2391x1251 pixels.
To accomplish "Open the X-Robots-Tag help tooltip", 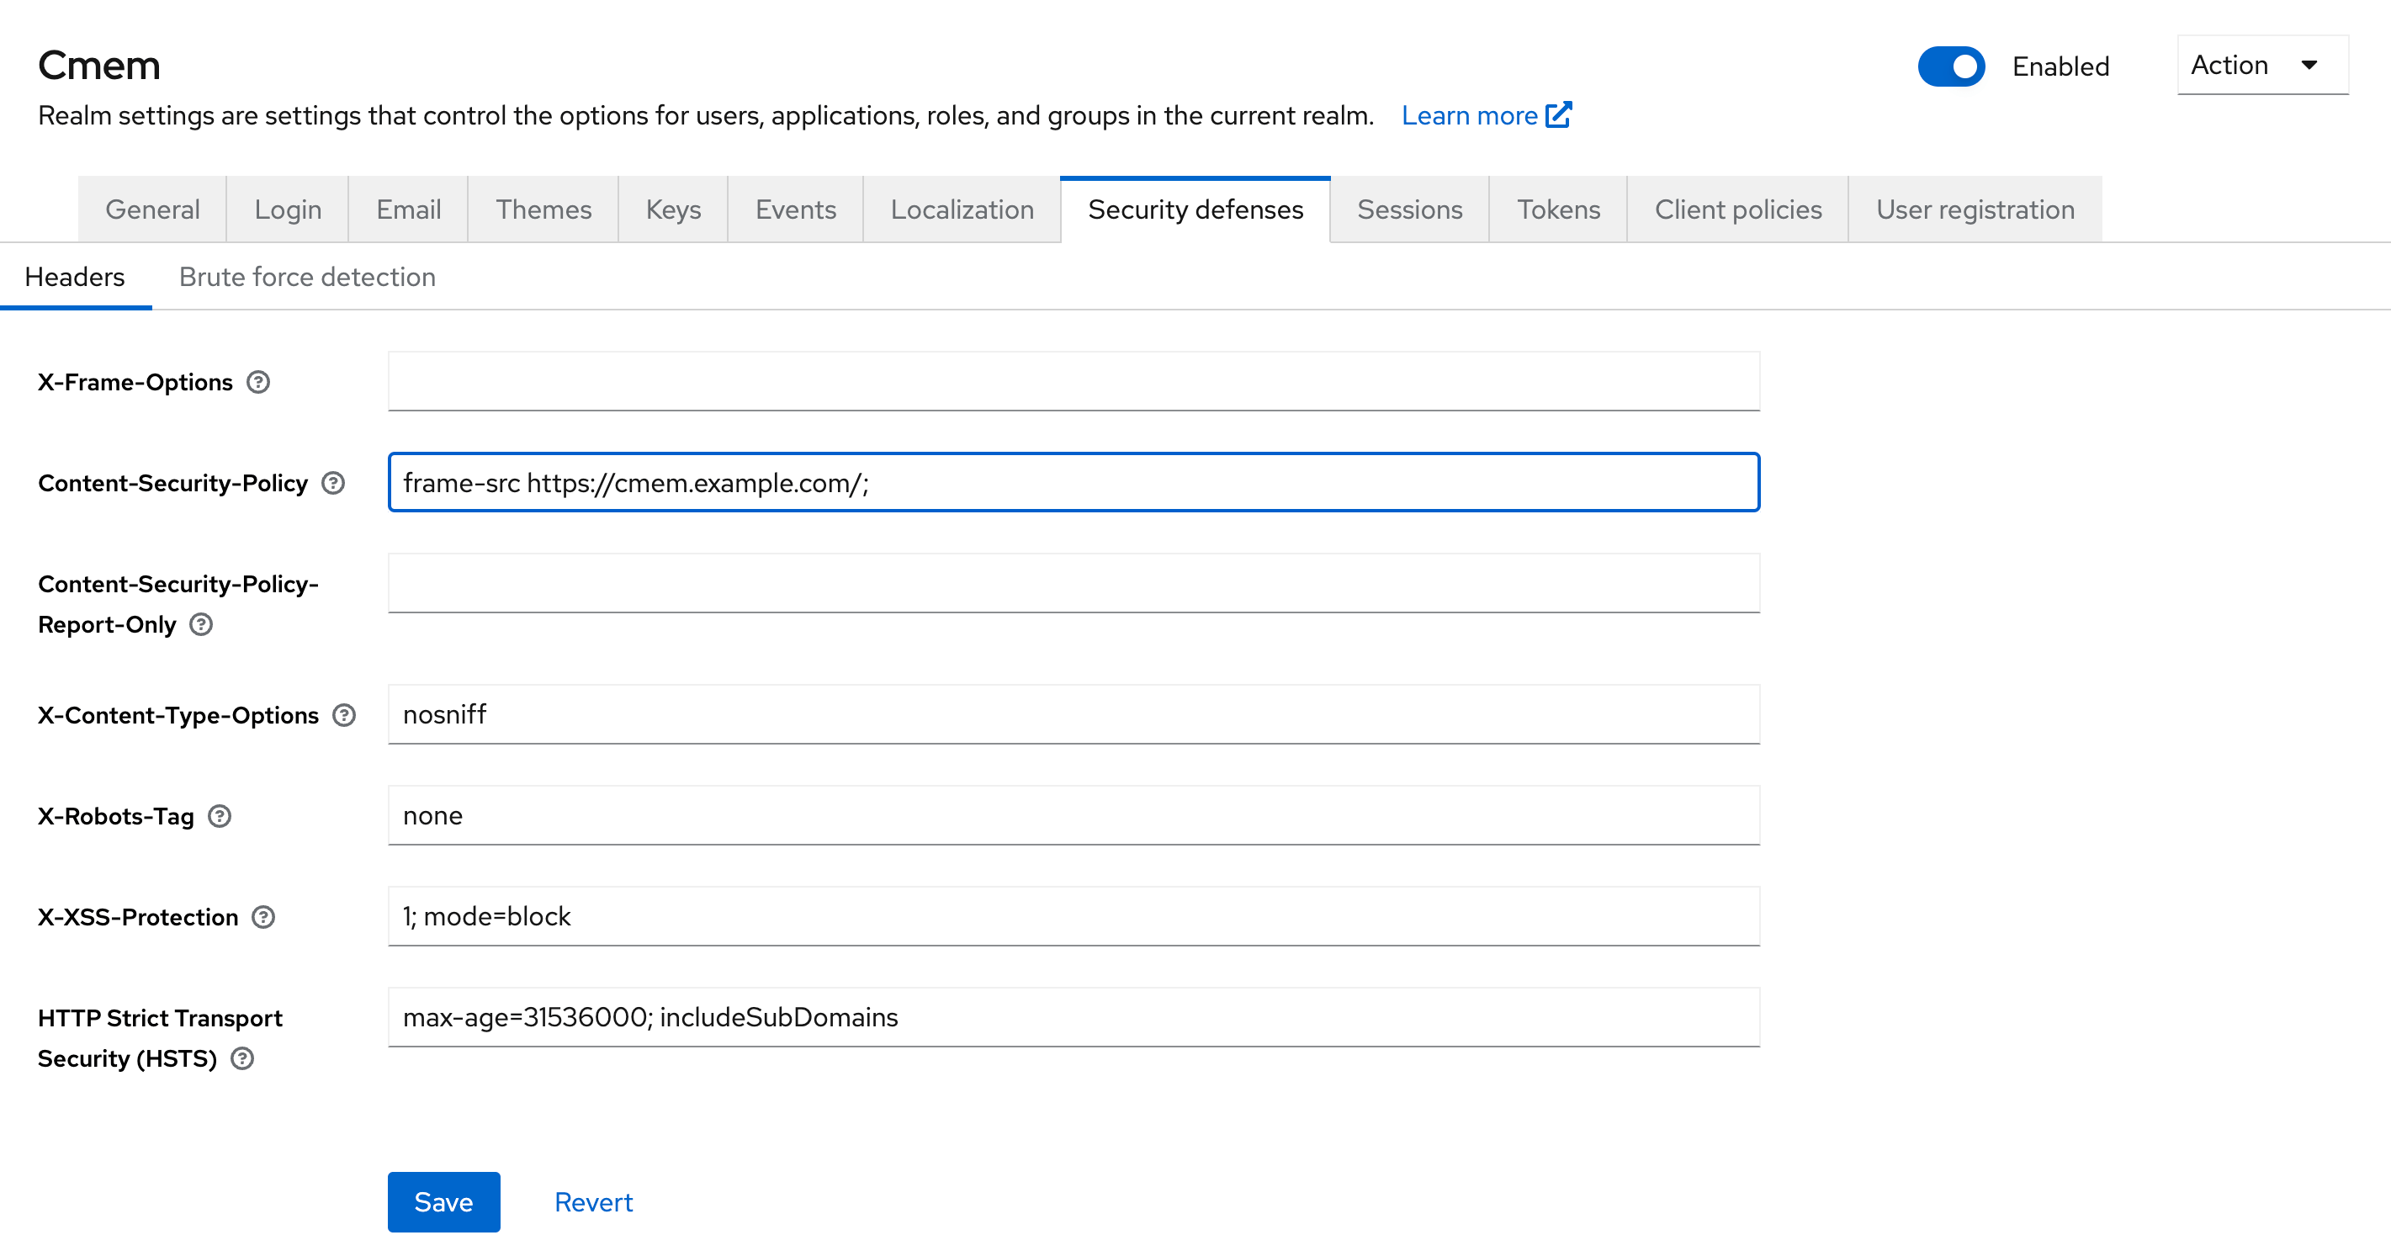I will click(x=220, y=817).
